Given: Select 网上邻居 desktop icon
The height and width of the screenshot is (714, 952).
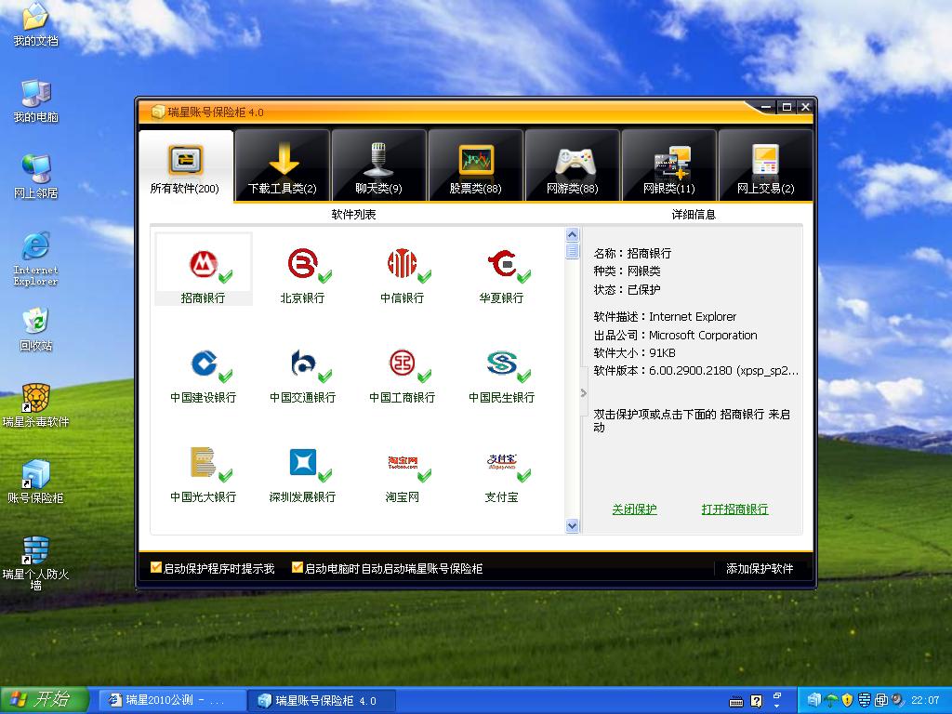Looking at the screenshot, I should 36,178.
